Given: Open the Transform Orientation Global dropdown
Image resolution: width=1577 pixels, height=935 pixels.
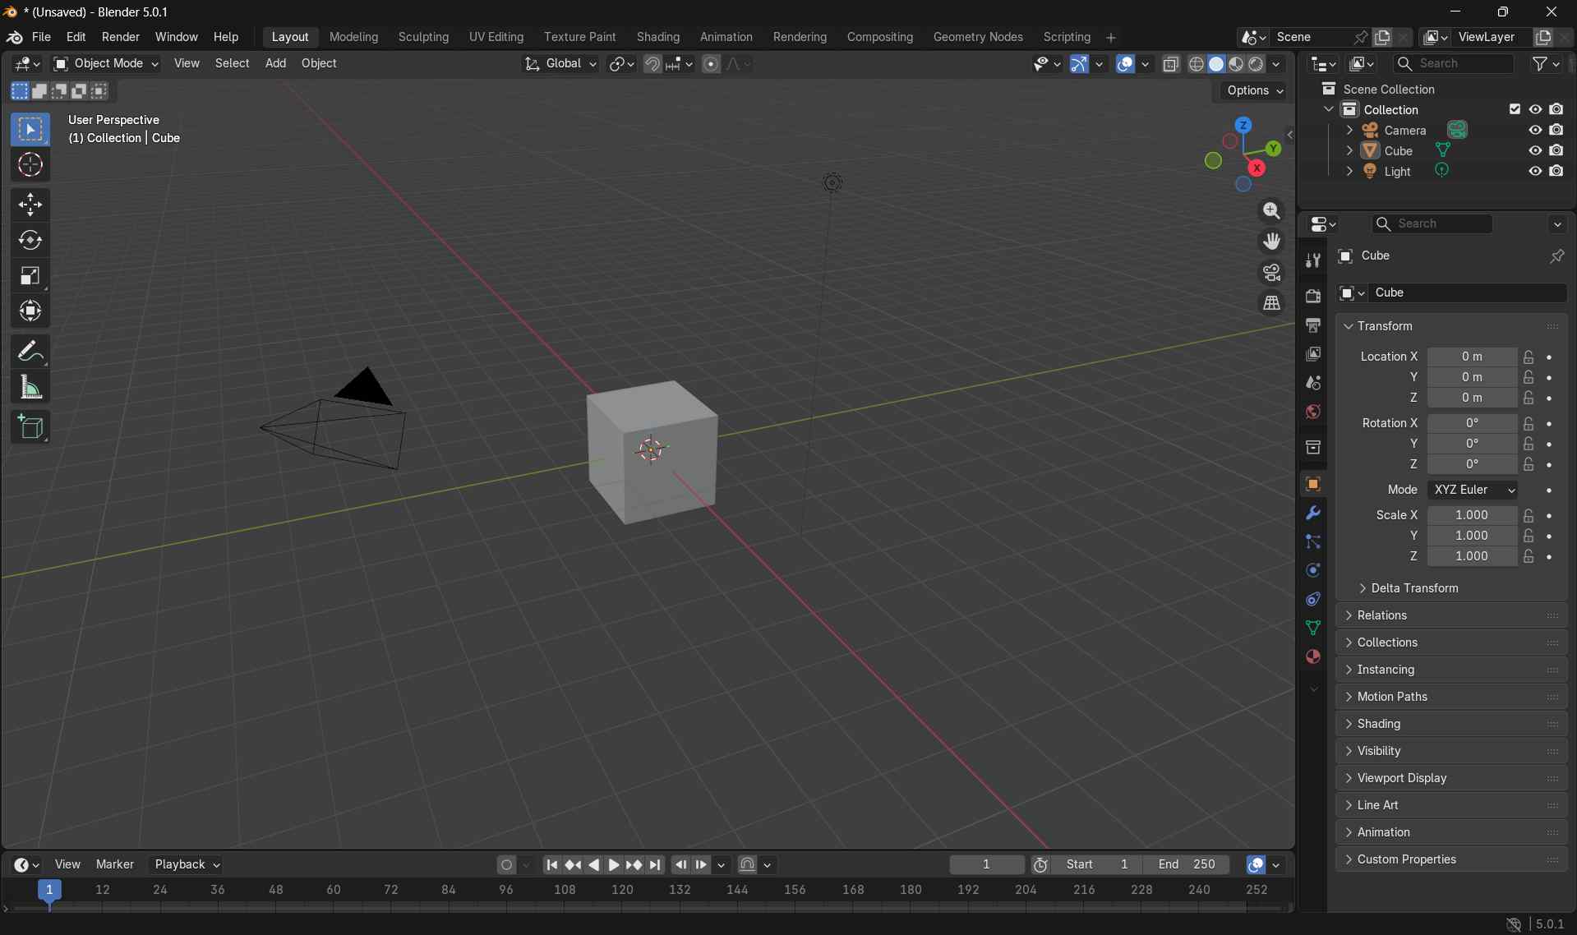Looking at the screenshot, I should 561,64.
